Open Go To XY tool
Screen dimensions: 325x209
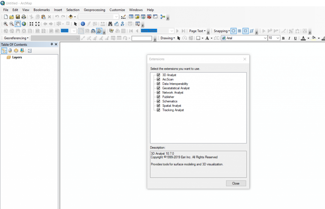(122, 24)
